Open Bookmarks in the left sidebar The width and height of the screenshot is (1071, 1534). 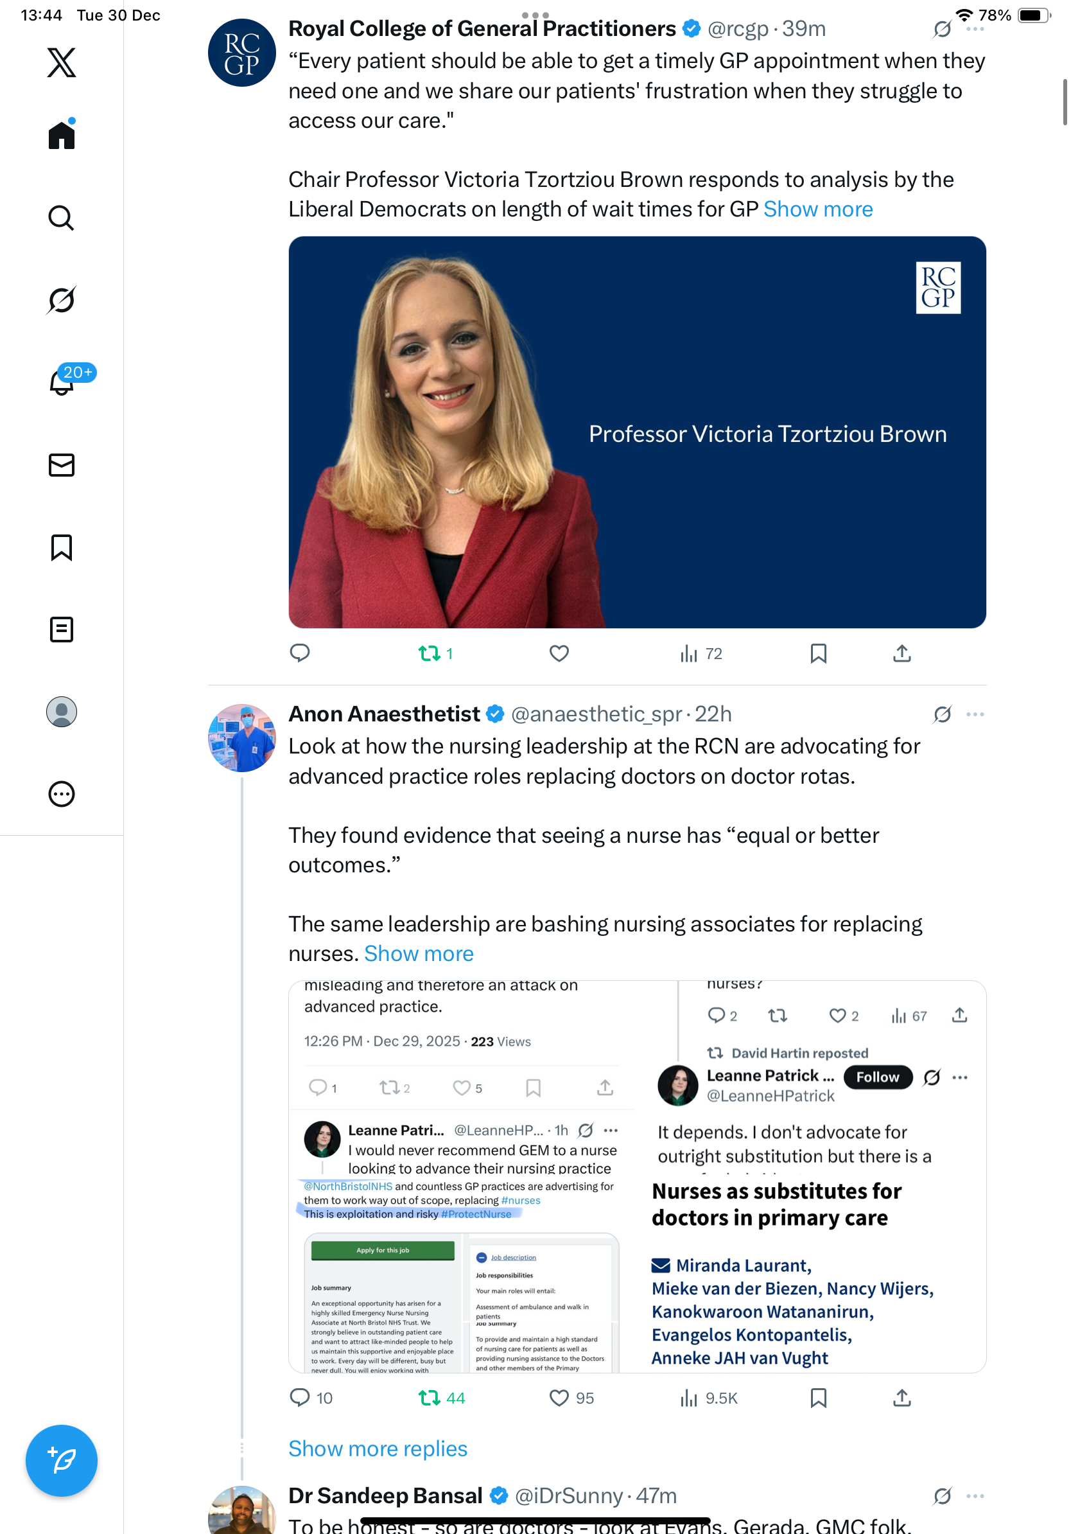tap(62, 547)
